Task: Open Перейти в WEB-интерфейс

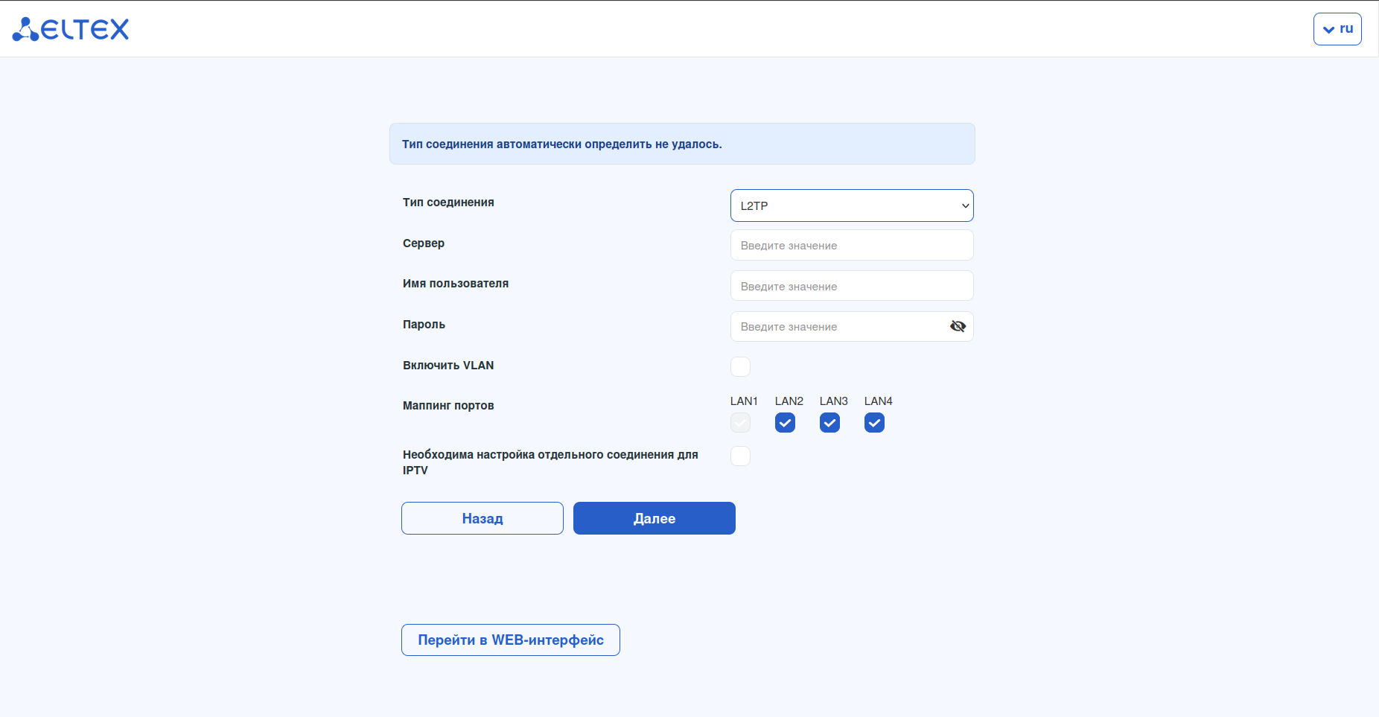Action: [x=511, y=640]
